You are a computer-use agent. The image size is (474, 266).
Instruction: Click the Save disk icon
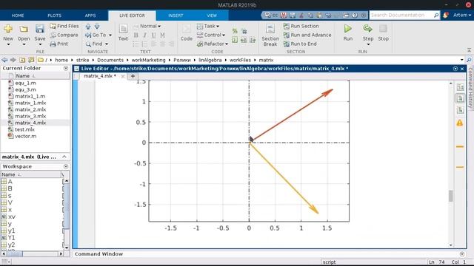tap(39, 29)
